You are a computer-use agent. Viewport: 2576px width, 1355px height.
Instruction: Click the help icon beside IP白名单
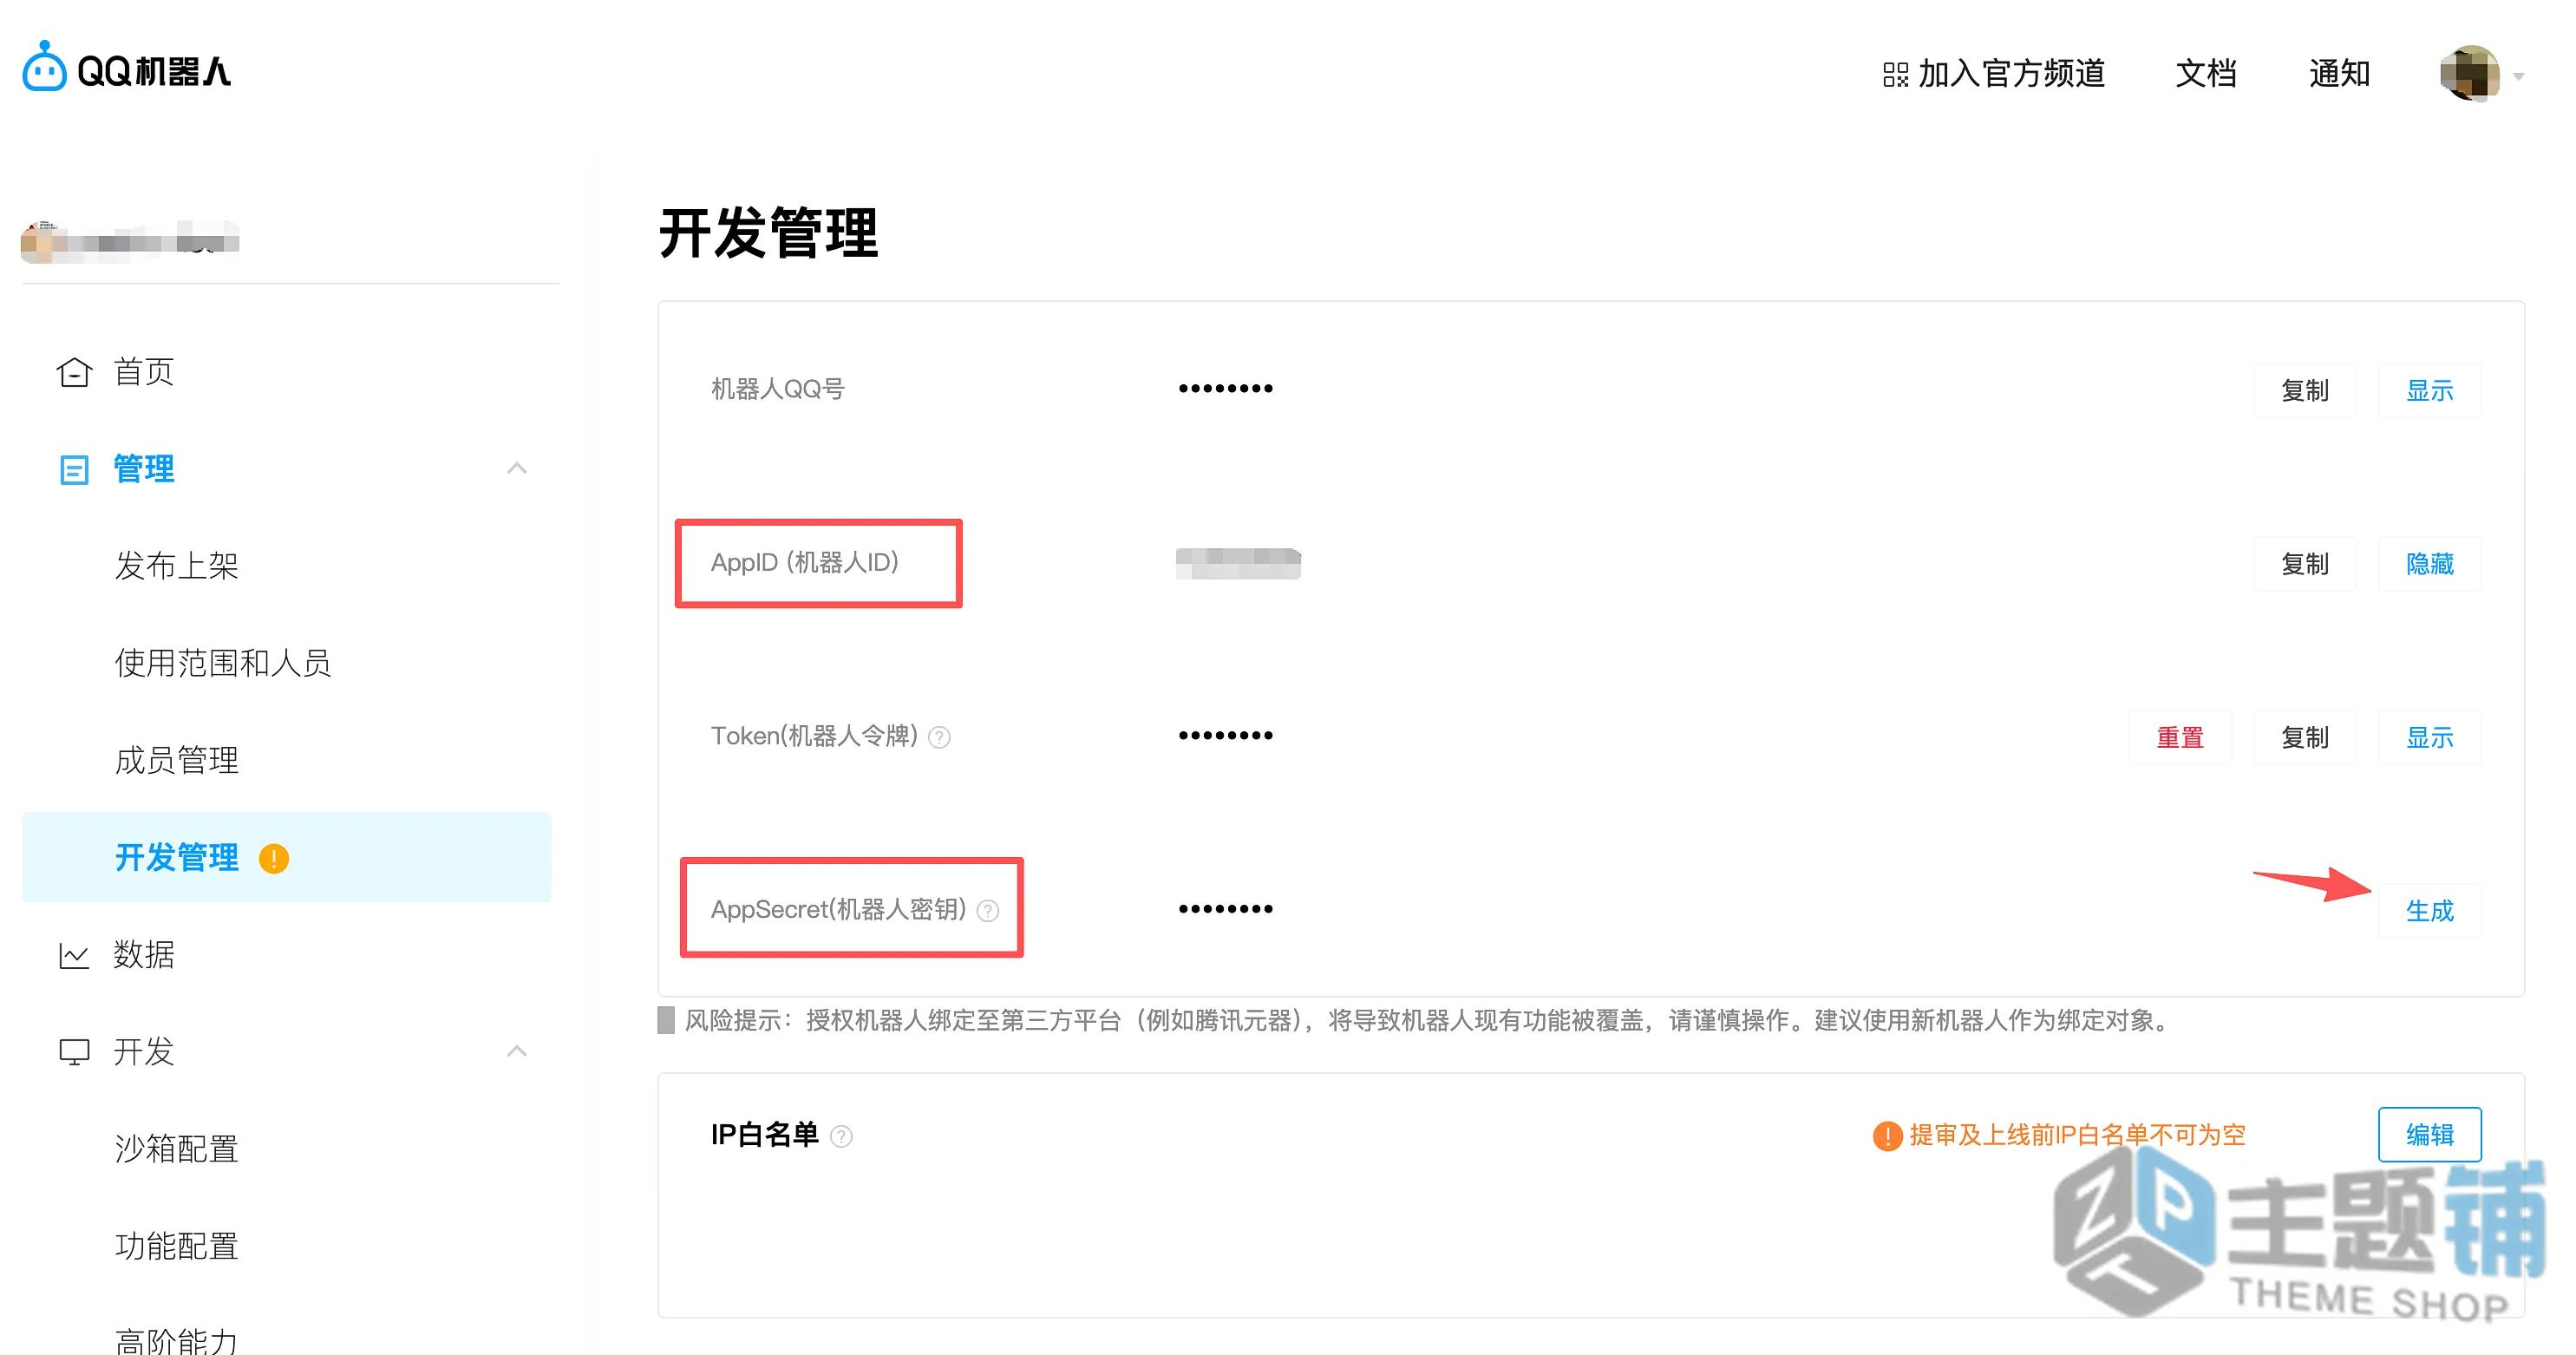pos(842,1136)
